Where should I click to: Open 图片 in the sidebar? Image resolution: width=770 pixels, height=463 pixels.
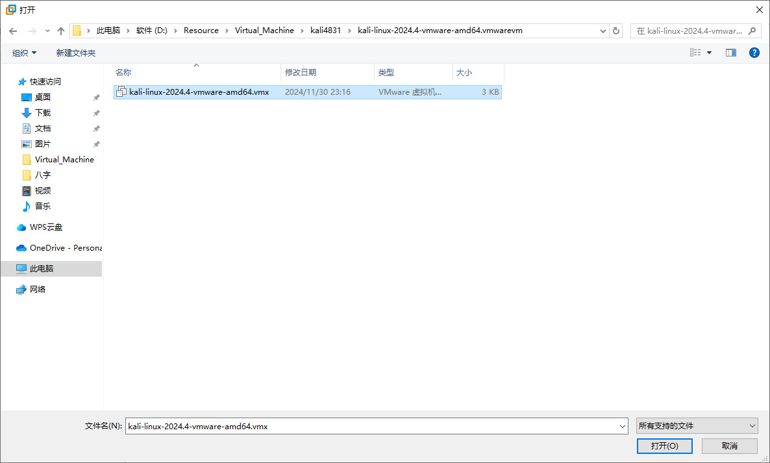pos(43,144)
